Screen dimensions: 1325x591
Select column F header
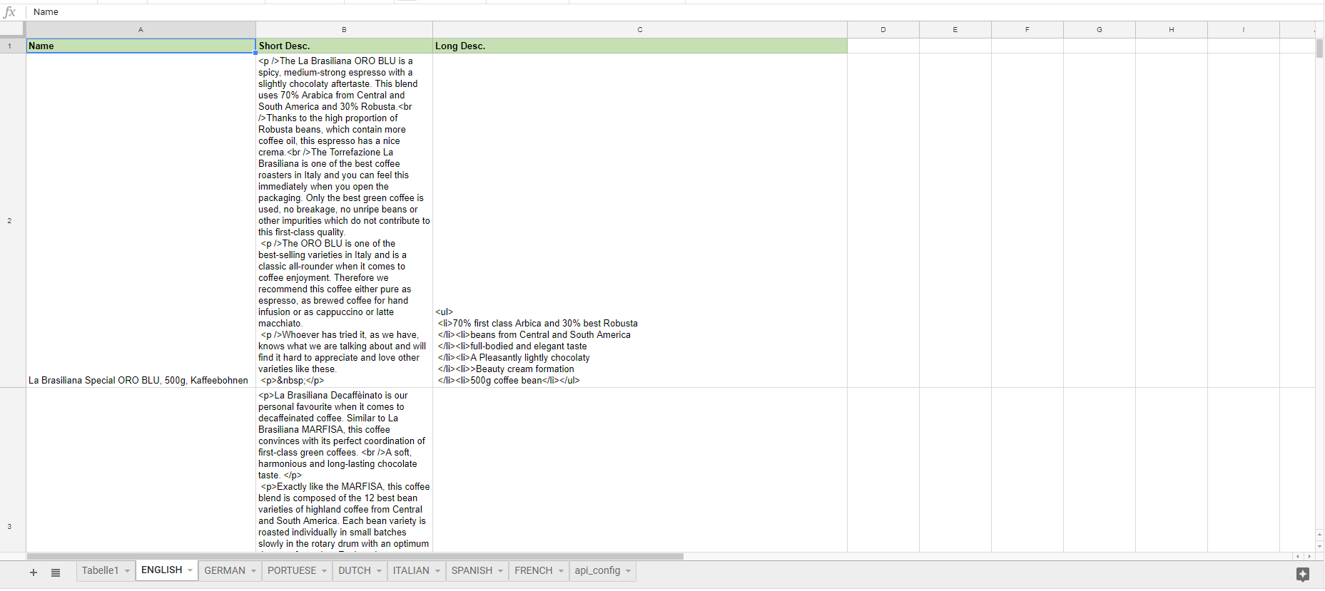point(1027,30)
